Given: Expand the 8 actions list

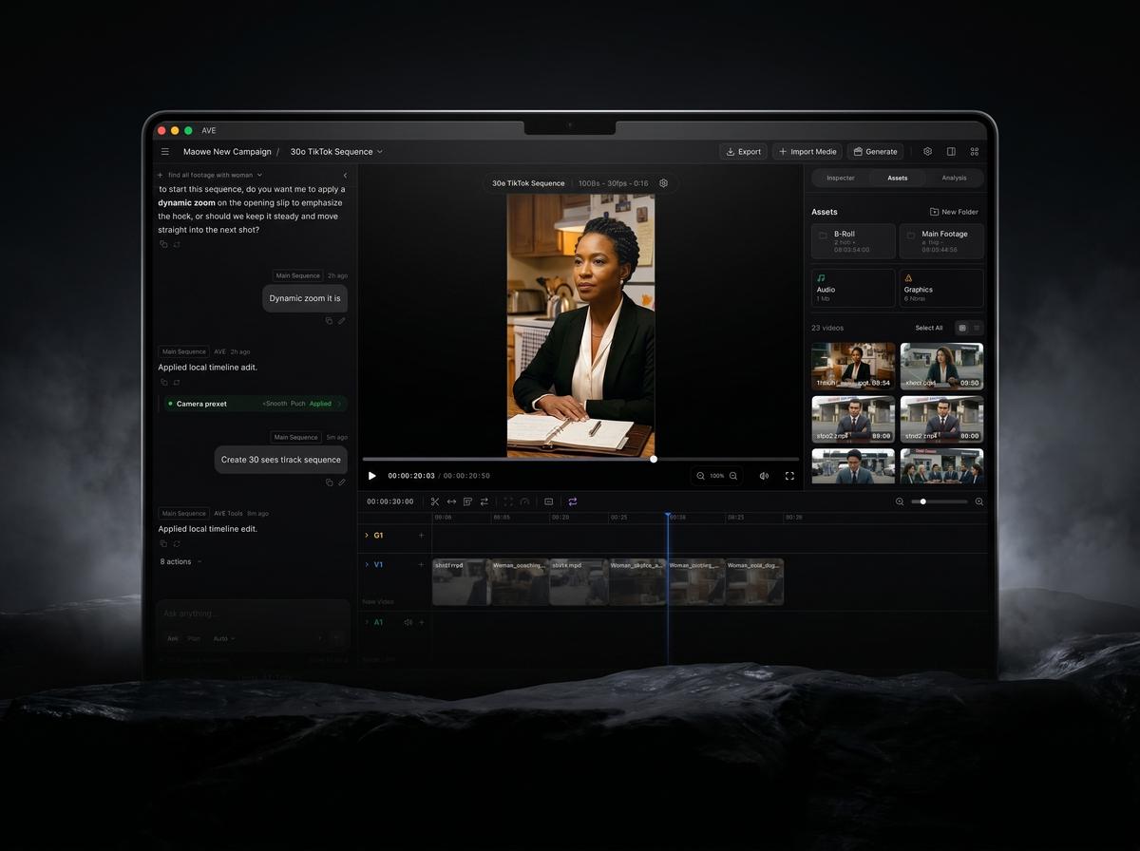Looking at the screenshot, I should click(x=180, y=561).
